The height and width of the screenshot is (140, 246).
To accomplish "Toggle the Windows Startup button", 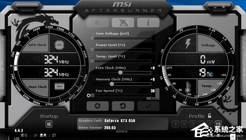I will coord(49,124).
